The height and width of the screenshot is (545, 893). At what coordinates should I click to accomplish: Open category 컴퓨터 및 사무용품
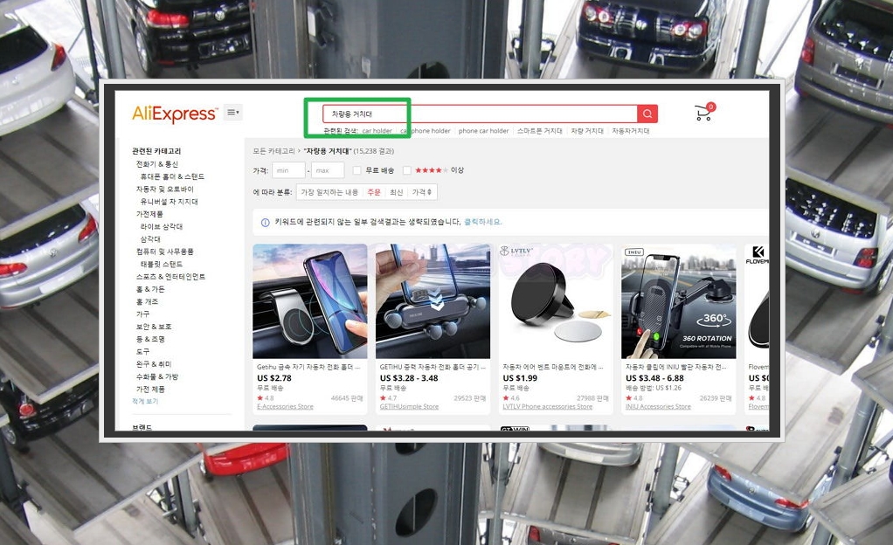pos(164,252)
